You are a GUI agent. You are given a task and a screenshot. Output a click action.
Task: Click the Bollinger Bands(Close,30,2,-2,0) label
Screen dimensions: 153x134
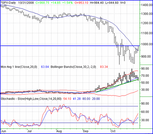click(x=73, y=67)
